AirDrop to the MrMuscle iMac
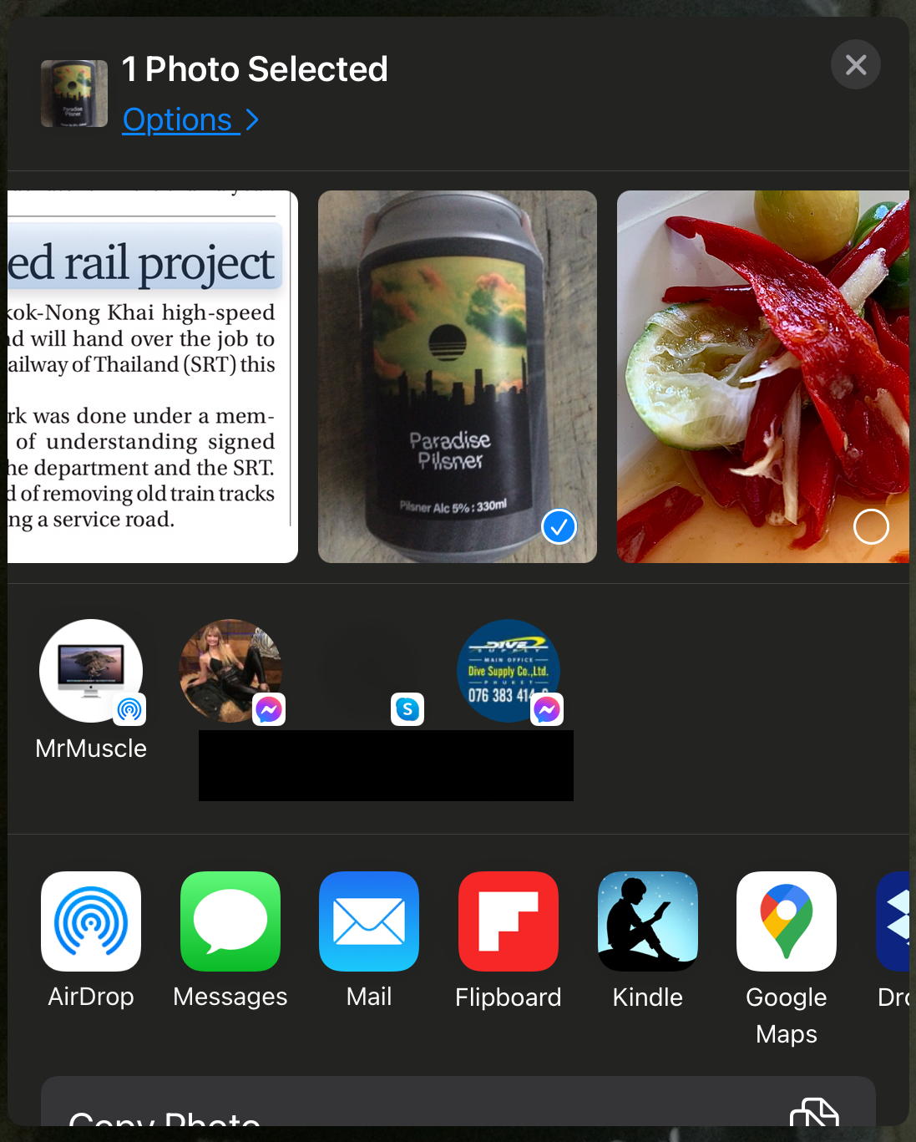916x1142 pixels. coord(91,671)
